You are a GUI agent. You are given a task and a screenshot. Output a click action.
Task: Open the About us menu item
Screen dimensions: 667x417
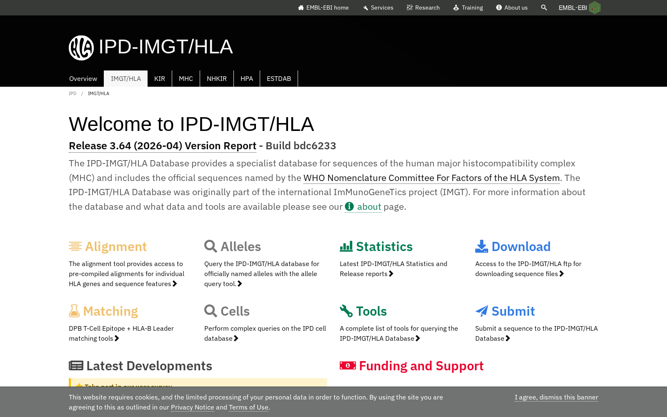[512, 8]
